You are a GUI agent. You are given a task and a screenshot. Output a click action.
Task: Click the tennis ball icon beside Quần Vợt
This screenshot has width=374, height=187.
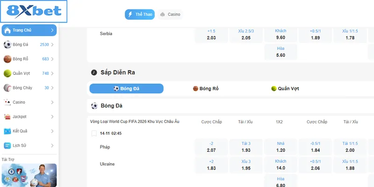coord(7,73)
